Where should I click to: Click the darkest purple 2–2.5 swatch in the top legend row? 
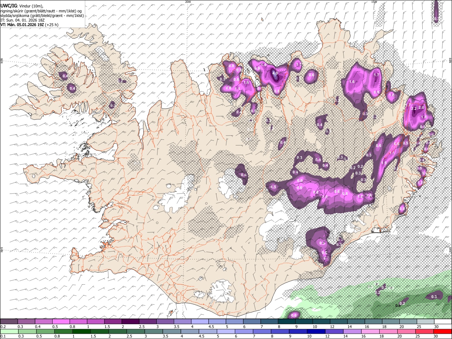pyautogui.click(x=130, y=322)
